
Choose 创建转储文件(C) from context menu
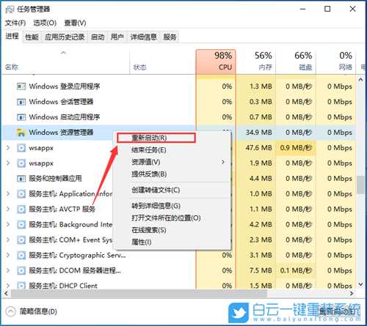[x=172, y=190]
